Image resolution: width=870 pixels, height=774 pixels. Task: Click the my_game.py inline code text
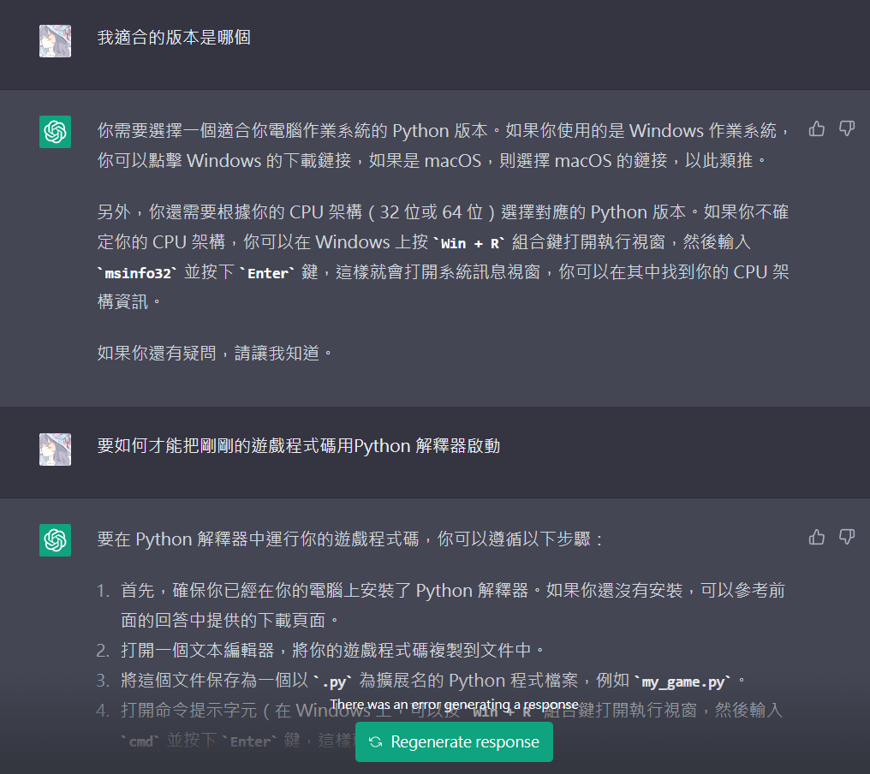[683, 682]
